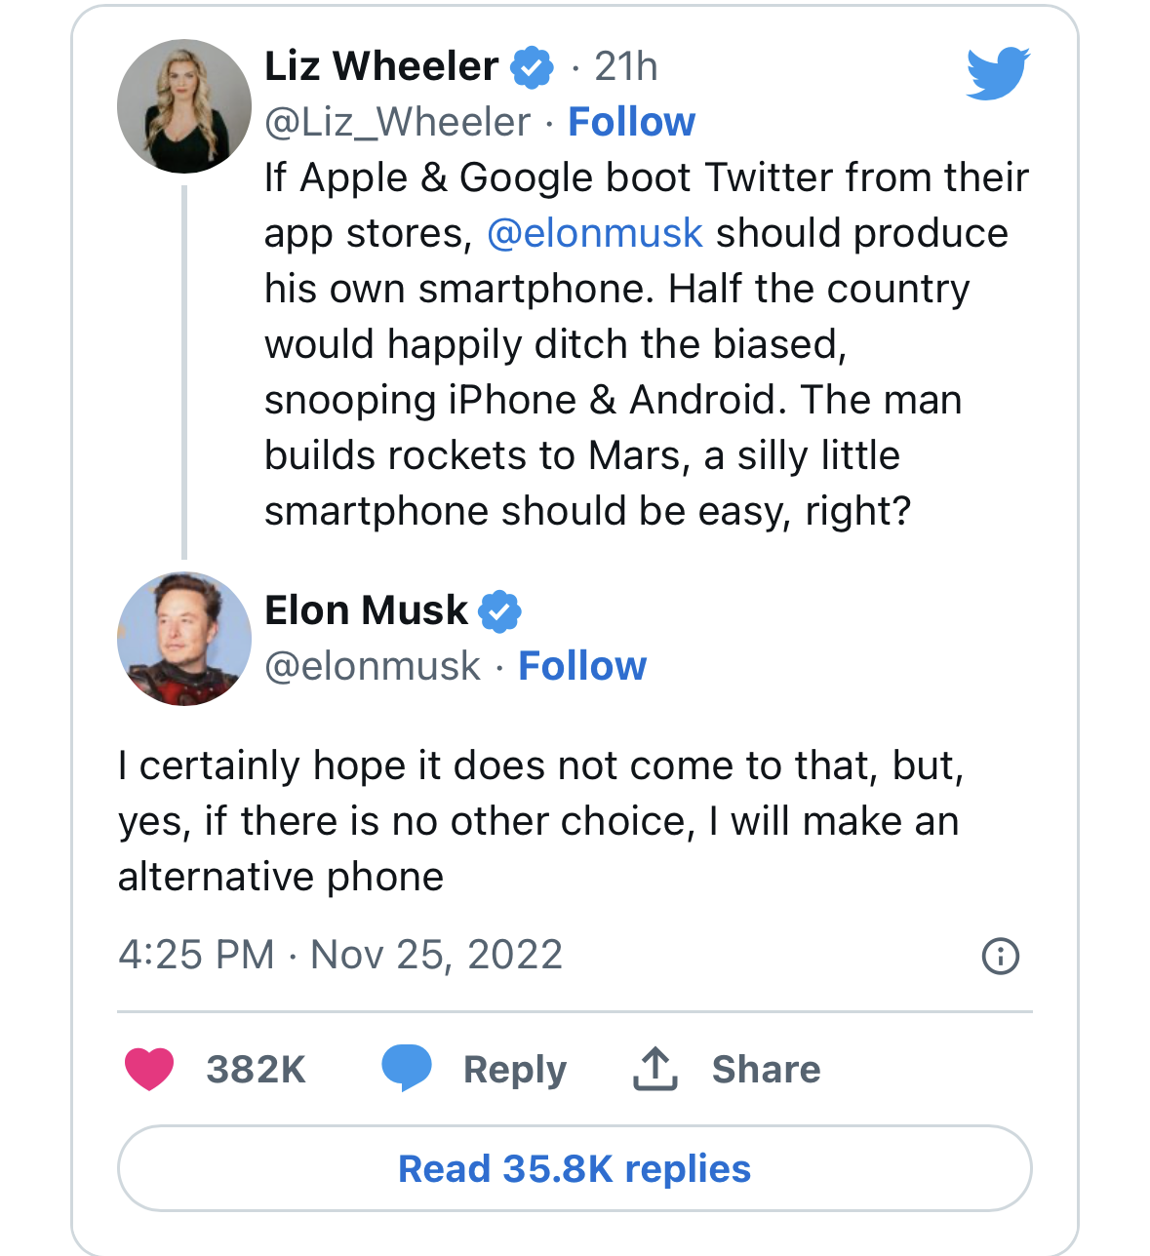Click the 382K likes count
This screenshot has height=1256, width=1150.
pyautogui.click(x=256, y=1070)
